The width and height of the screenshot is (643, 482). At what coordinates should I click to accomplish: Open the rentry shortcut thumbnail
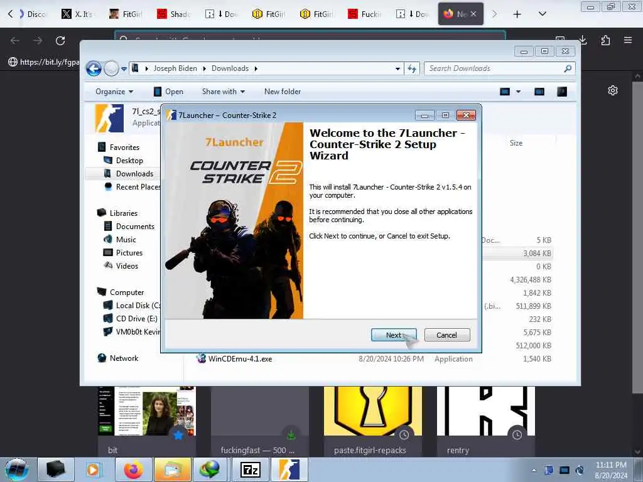(486, 411)
